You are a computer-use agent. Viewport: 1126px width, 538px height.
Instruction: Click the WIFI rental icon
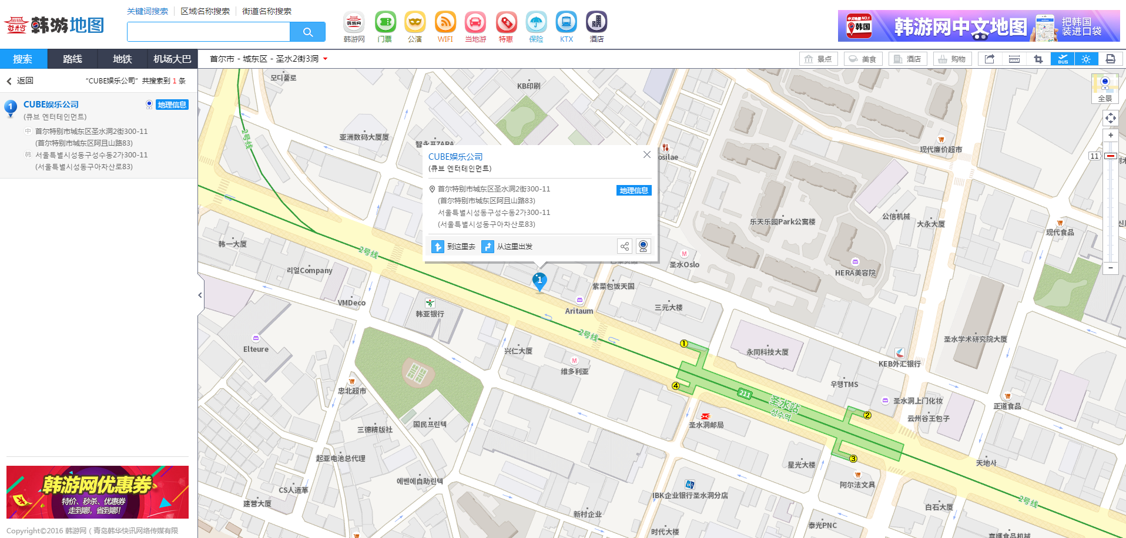point(445,27)
